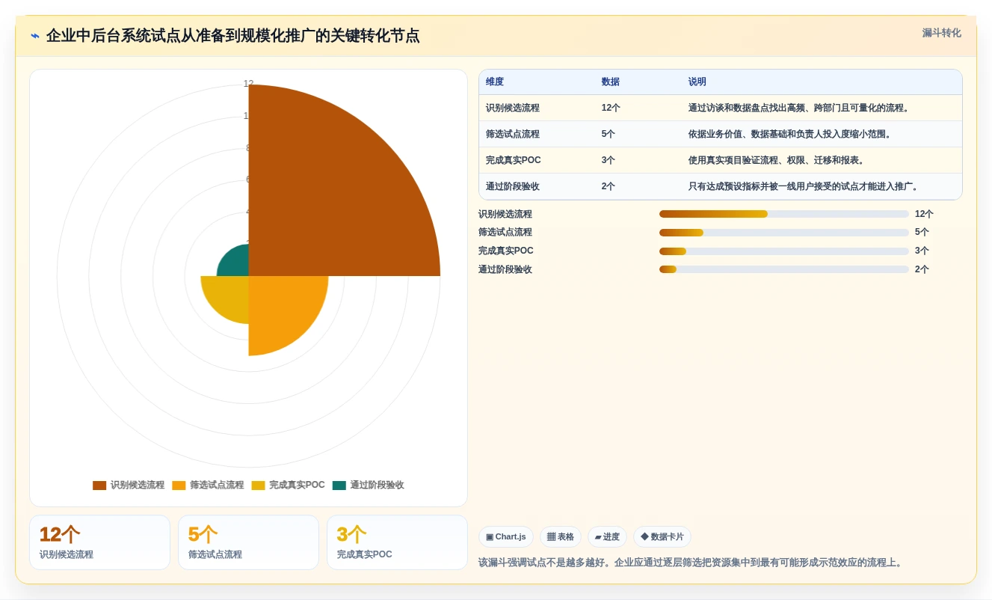Click the axis tick label 12
Viewport: 992px width, 600px height.
[248, 84]
